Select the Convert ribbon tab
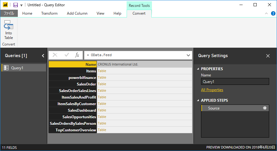The width and height of the screenshot is (277, 151). 139,13
